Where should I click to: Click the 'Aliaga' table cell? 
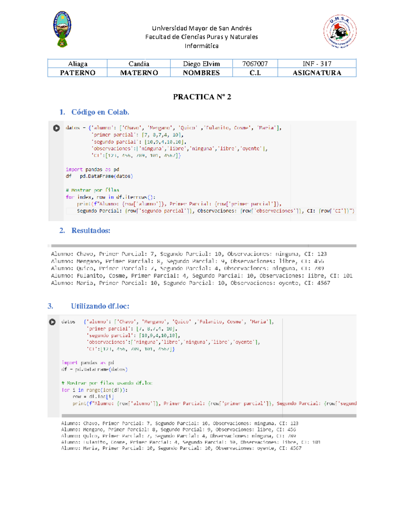[x=78, y=64]
